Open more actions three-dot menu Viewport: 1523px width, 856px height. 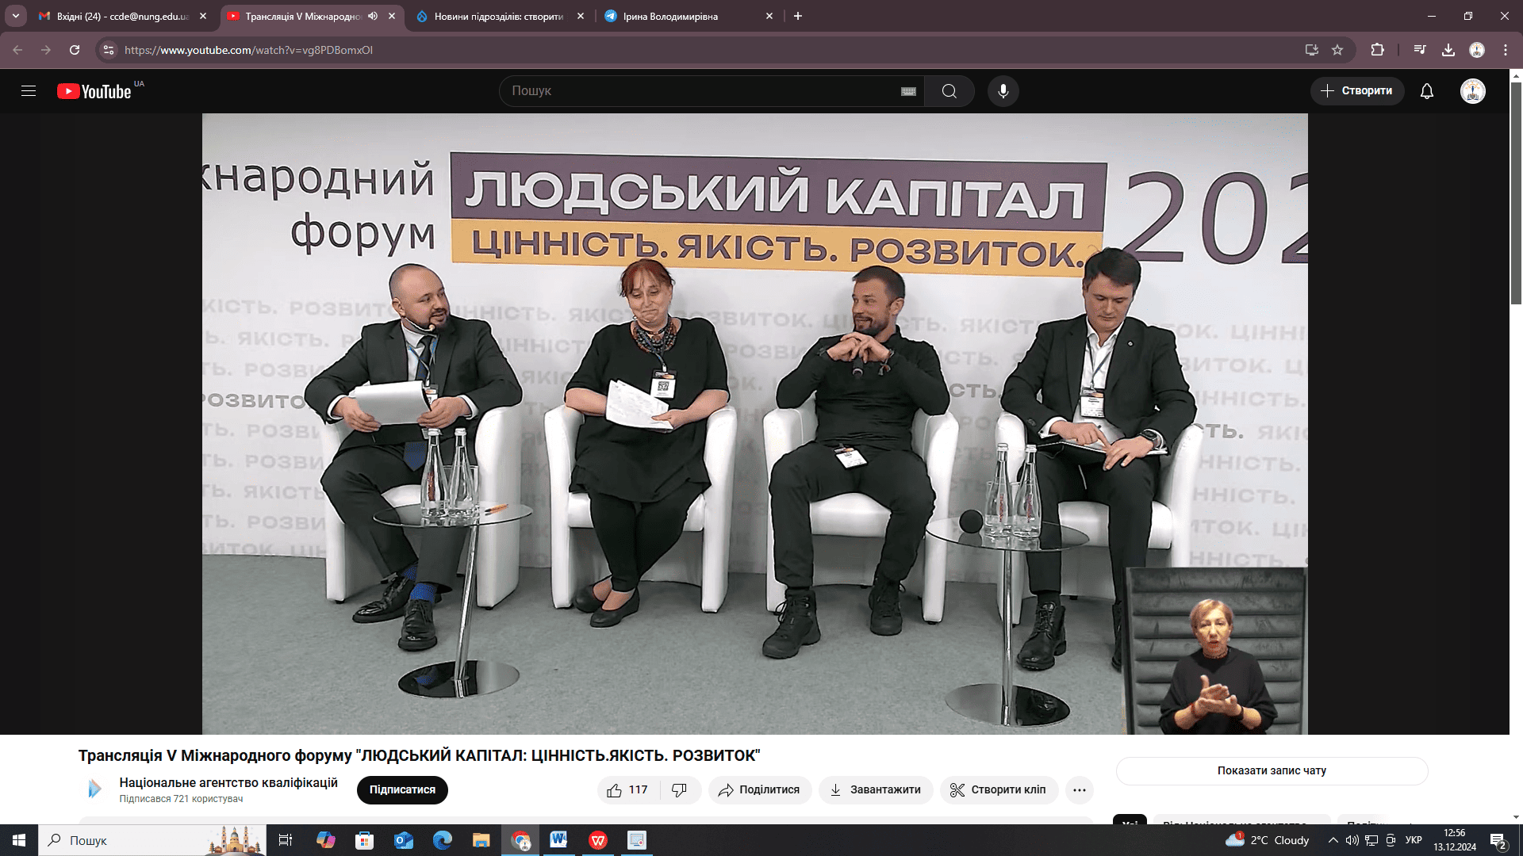pos(1079,790)
